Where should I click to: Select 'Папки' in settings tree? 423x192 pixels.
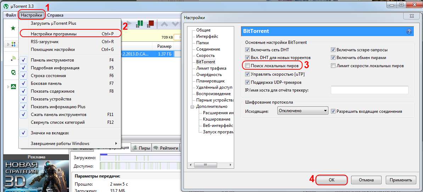pos(202,43)
